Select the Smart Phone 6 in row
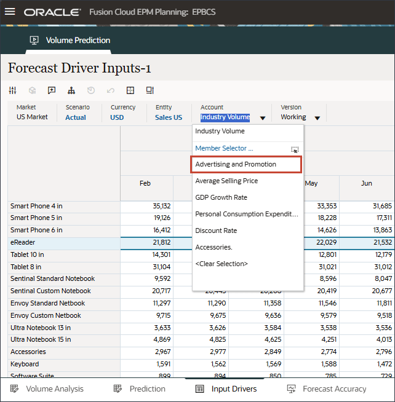The image size is (395, 402). pos(64,230)
